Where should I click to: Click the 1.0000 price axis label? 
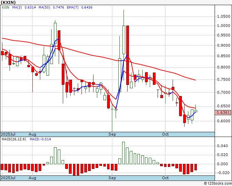pos(223,26)
